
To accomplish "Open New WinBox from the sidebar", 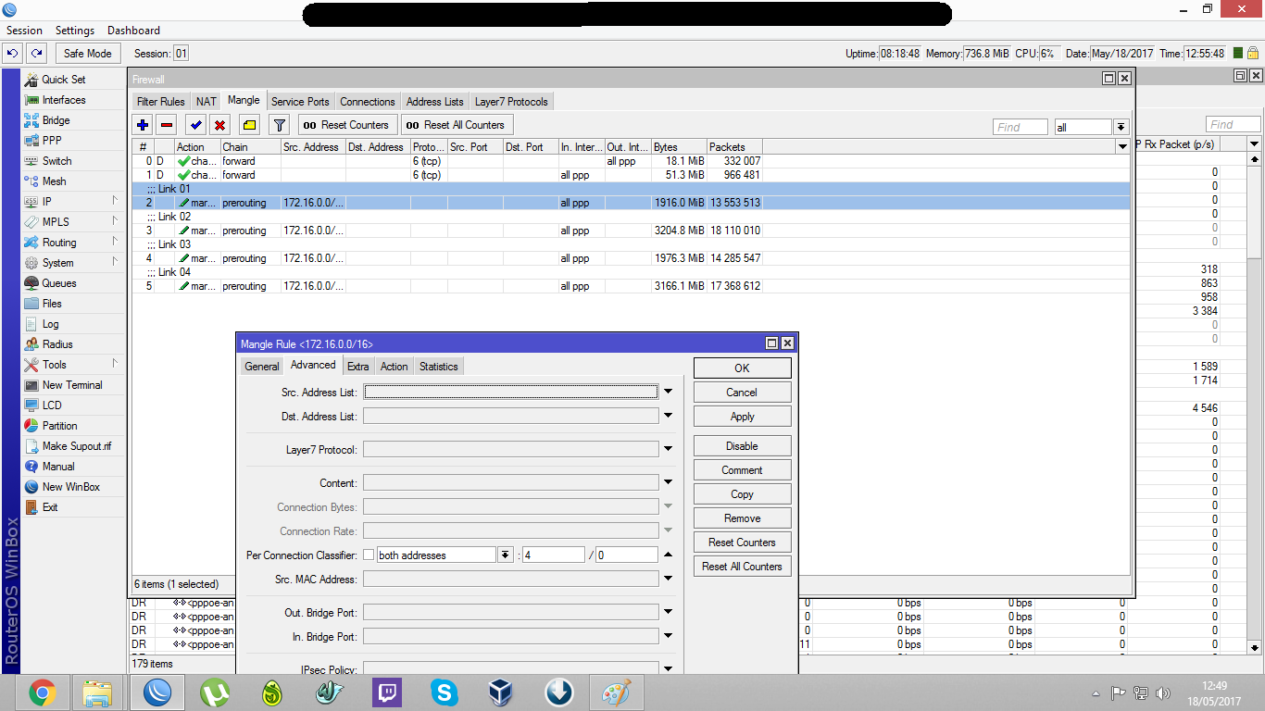I will click(x=71, y=487).
